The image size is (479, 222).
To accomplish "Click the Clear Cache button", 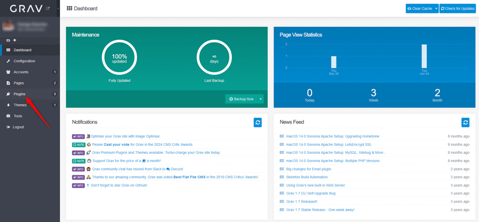I will tap(420, 9).
